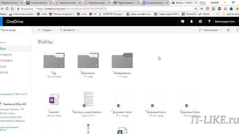This screenshot has height=134, width=239.
Task: Open the settings gear in OneDrive header
Action: (200, 22)
